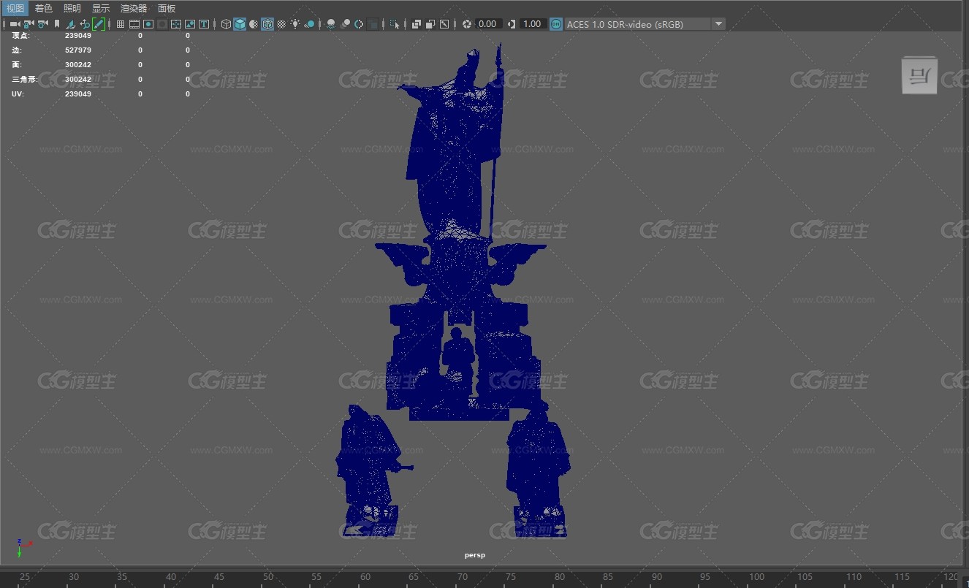Image resolution: width=969 pixels, height=588 pixels.
Task: Toggle the Film Gate icon
Action: pos(134,24)
